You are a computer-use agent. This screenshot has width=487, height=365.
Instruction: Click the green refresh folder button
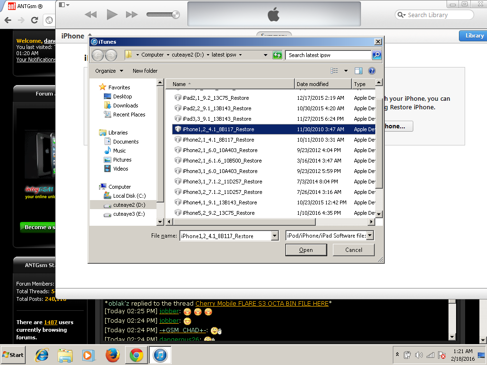(x=277, y=55)
